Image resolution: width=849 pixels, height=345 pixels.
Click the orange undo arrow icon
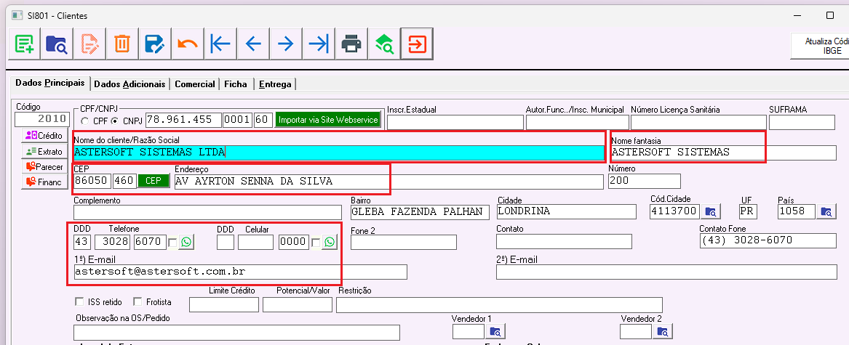188,44
